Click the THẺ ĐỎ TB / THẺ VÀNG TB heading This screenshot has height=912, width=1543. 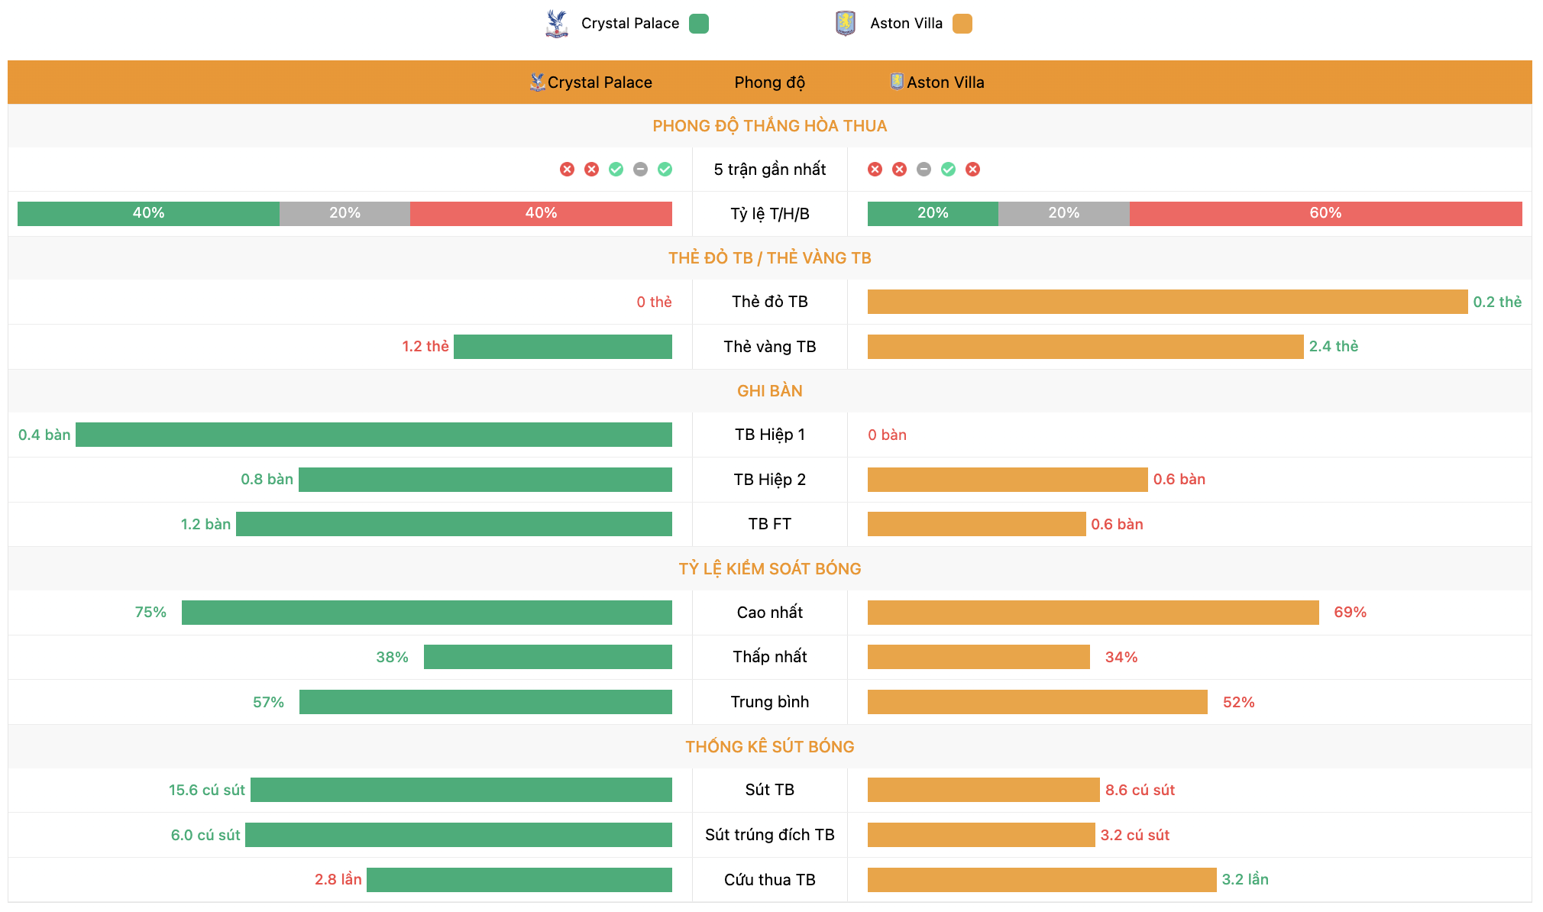point(770,258)
